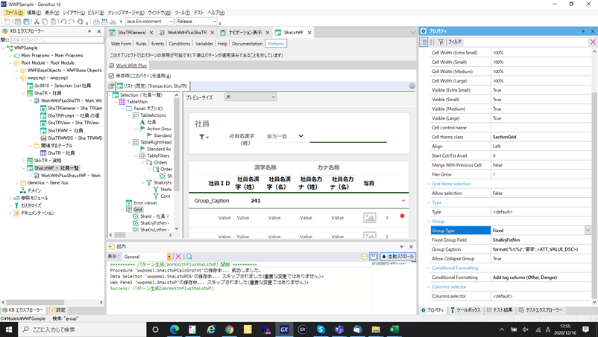
Task: Click the filter funnel icon in preview
Action: [x=202, y=137]
